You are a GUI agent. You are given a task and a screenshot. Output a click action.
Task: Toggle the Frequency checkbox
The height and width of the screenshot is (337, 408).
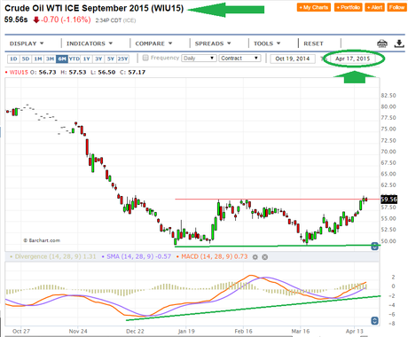coord(145,58)
